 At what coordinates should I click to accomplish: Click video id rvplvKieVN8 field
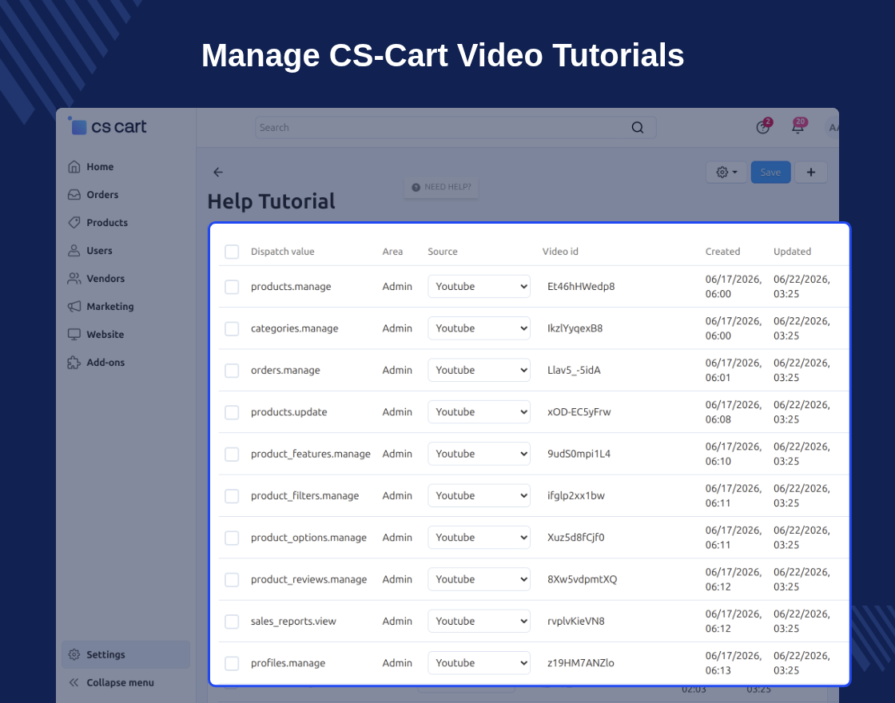tap(576, 621)
